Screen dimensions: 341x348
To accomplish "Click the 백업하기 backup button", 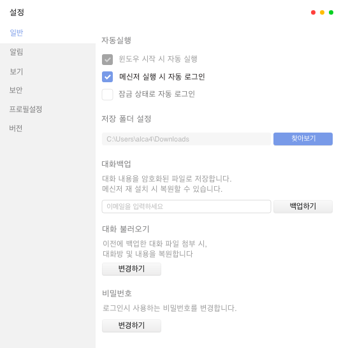I will [x=303, y=207].
